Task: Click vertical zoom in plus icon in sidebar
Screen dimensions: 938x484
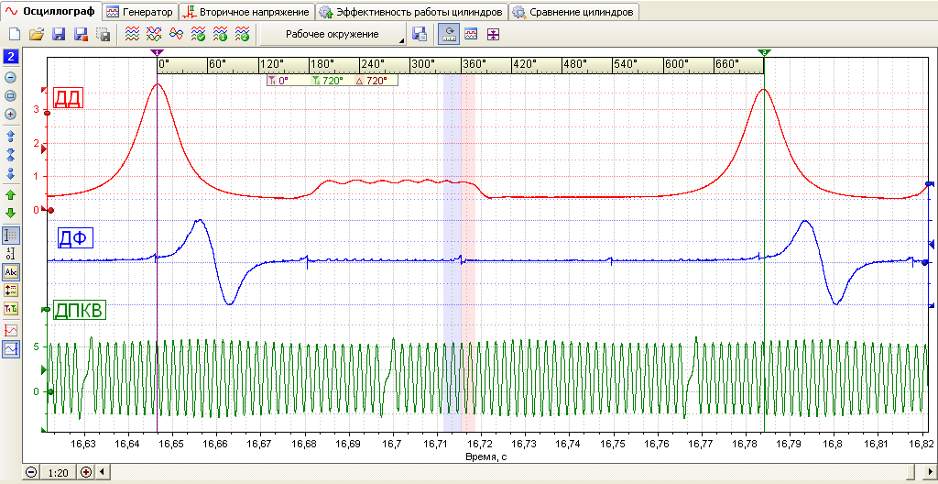Action: pos(11,115)
